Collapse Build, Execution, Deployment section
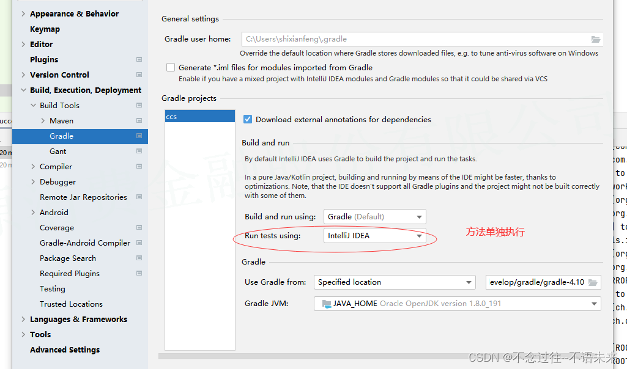Screen dimensions: 627x369 tap(23, 90)
